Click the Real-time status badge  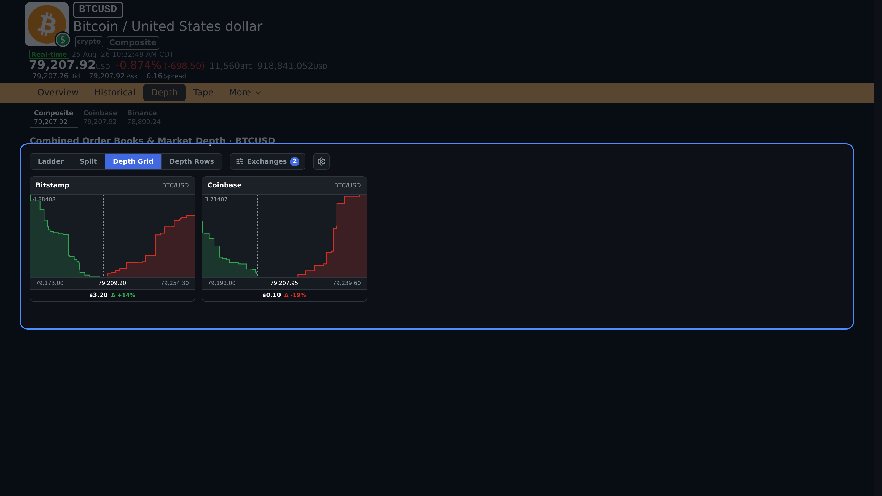49,54
